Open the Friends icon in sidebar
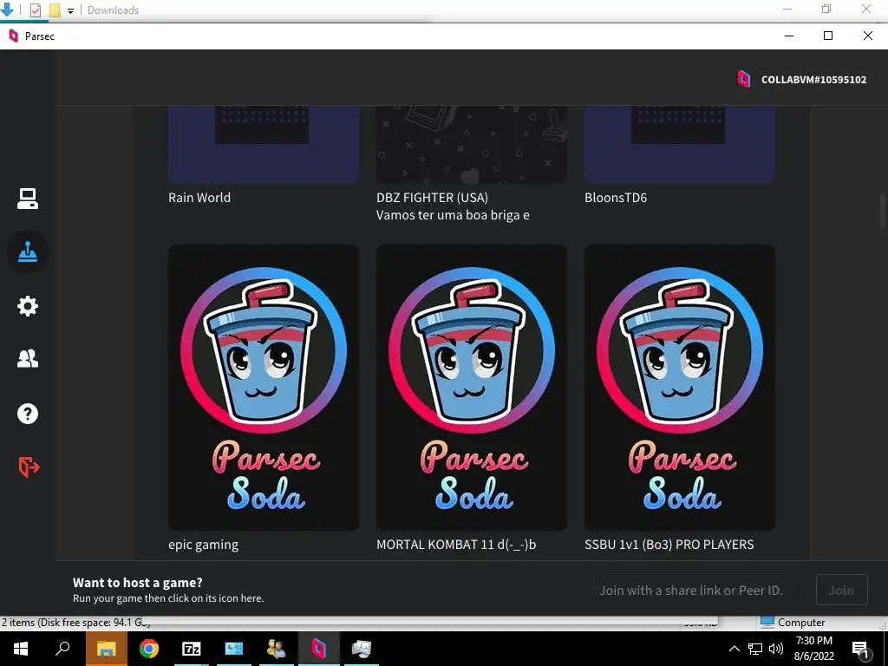 [27, 358]
